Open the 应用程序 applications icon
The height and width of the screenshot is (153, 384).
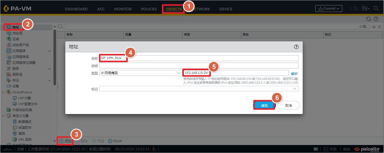(x=9, y=51)
